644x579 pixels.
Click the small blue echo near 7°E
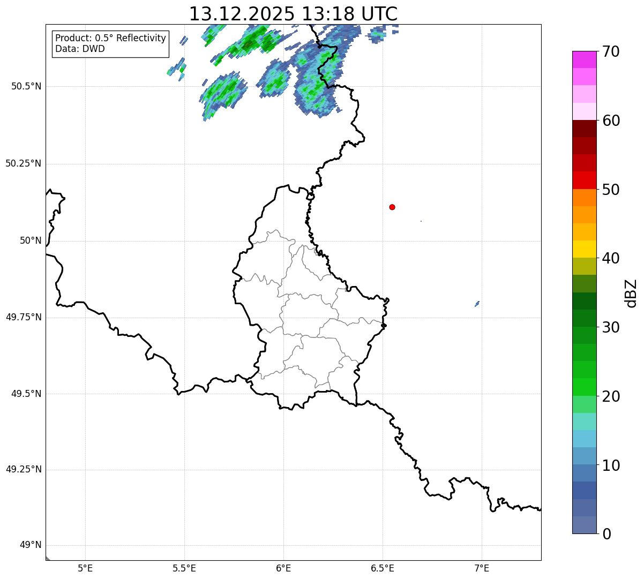477,304
